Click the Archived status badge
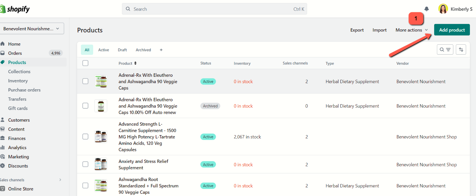Viewport: 476px width, 196px height. click(210, 106)
